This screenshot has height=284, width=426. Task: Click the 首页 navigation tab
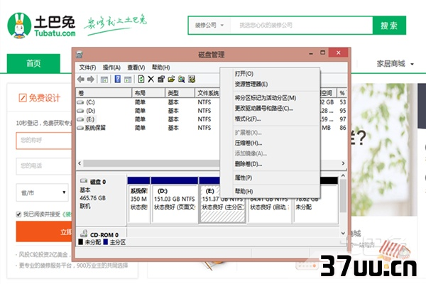(33, 63)
